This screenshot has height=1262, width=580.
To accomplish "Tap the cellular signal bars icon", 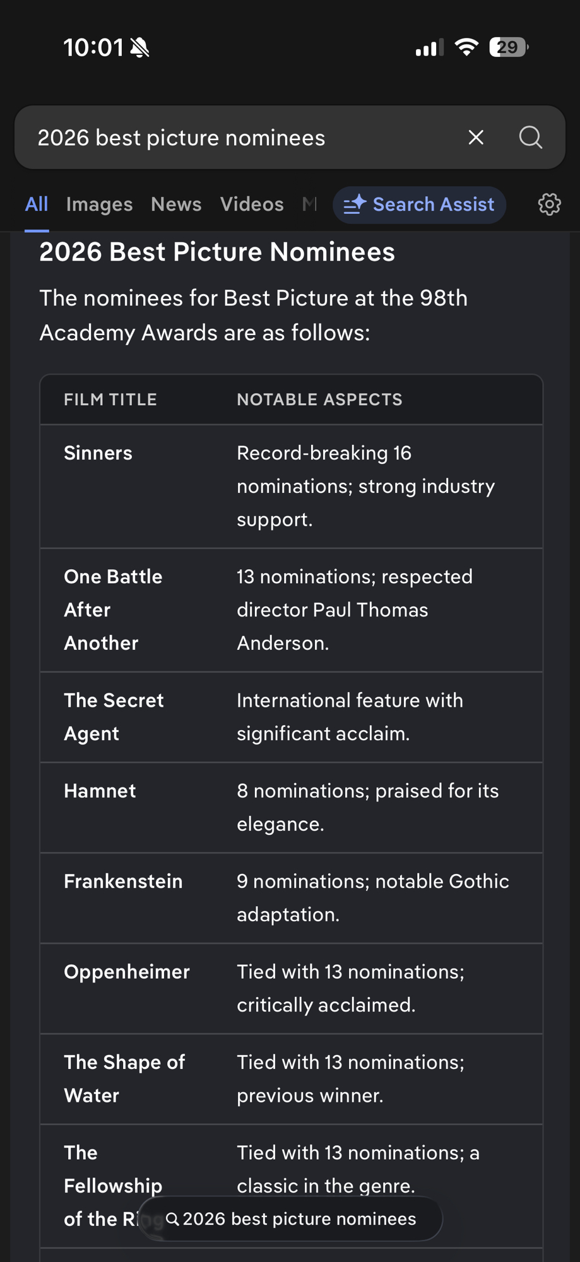I will click(x=429, y=48).
